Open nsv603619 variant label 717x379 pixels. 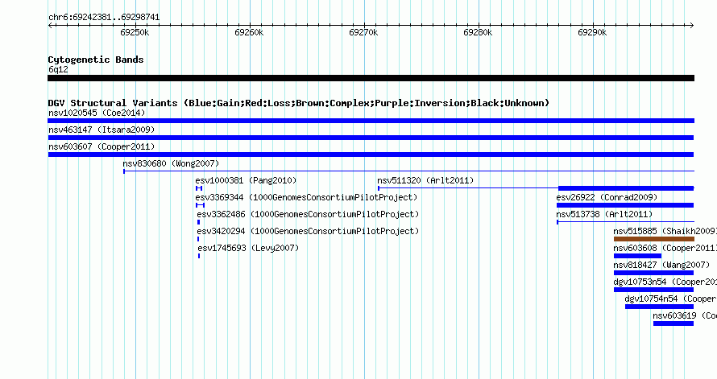685,315
